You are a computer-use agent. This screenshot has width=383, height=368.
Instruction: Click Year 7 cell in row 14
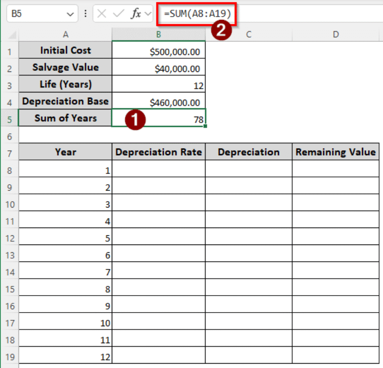click(66, 270)
